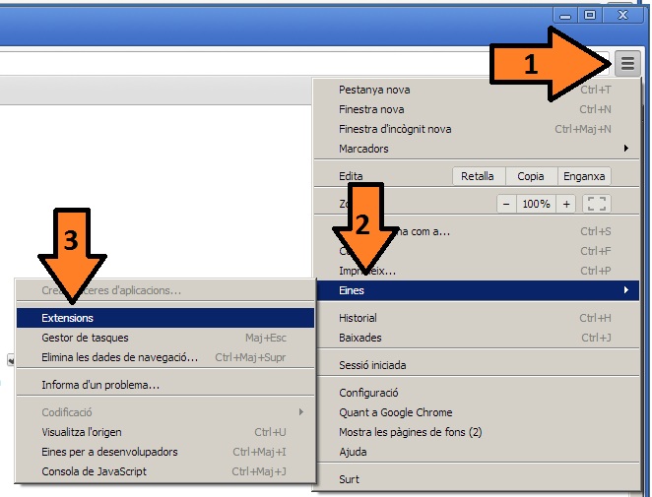This screenshot has height=497, width=652.
Task: Click the Enganxa button
Action: (x=584, y=176)
